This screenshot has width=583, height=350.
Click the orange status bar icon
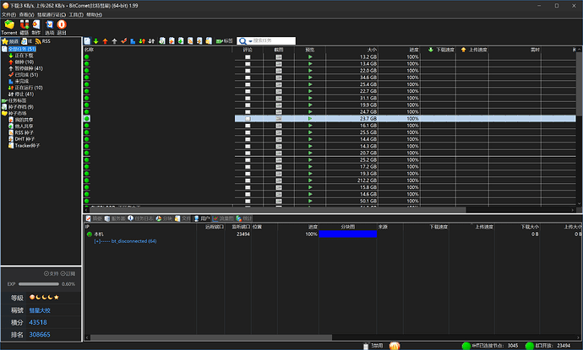coord(395,346)
